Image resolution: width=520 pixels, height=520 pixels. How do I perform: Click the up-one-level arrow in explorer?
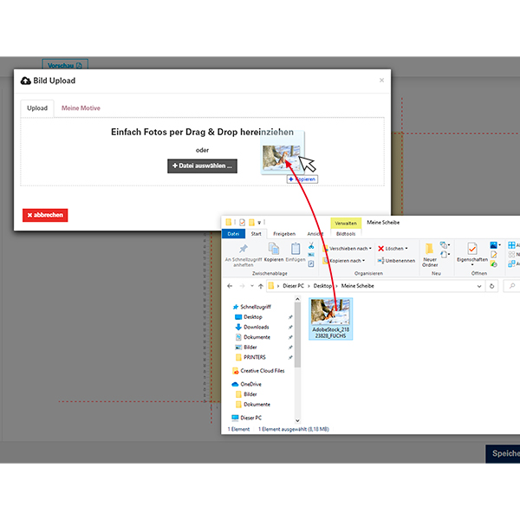(x=259, y=285)
